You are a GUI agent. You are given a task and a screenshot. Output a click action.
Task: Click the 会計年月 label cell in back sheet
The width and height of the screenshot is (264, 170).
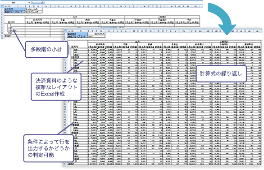pyautogui.click(x=15, y=9)
